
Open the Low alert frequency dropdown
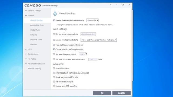(82, 54)
